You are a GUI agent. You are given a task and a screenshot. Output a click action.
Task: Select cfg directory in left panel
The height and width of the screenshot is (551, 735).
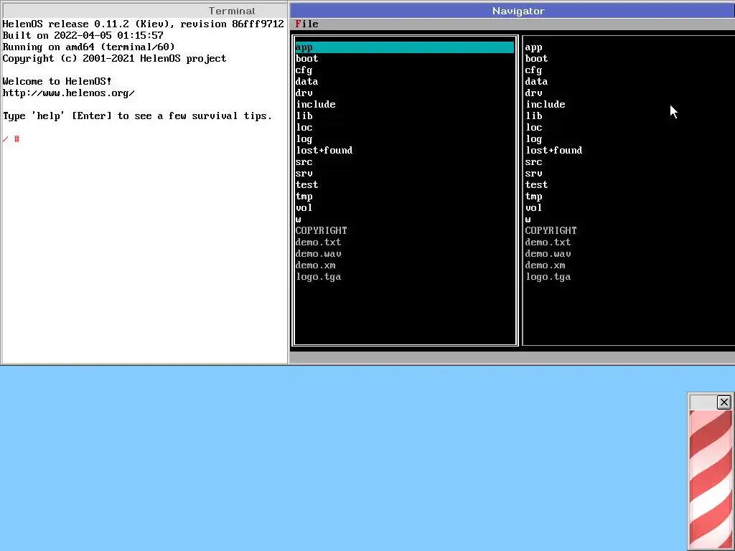304,70
